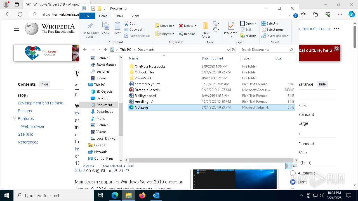Select the Database1.accdb file

pos(211,90)
